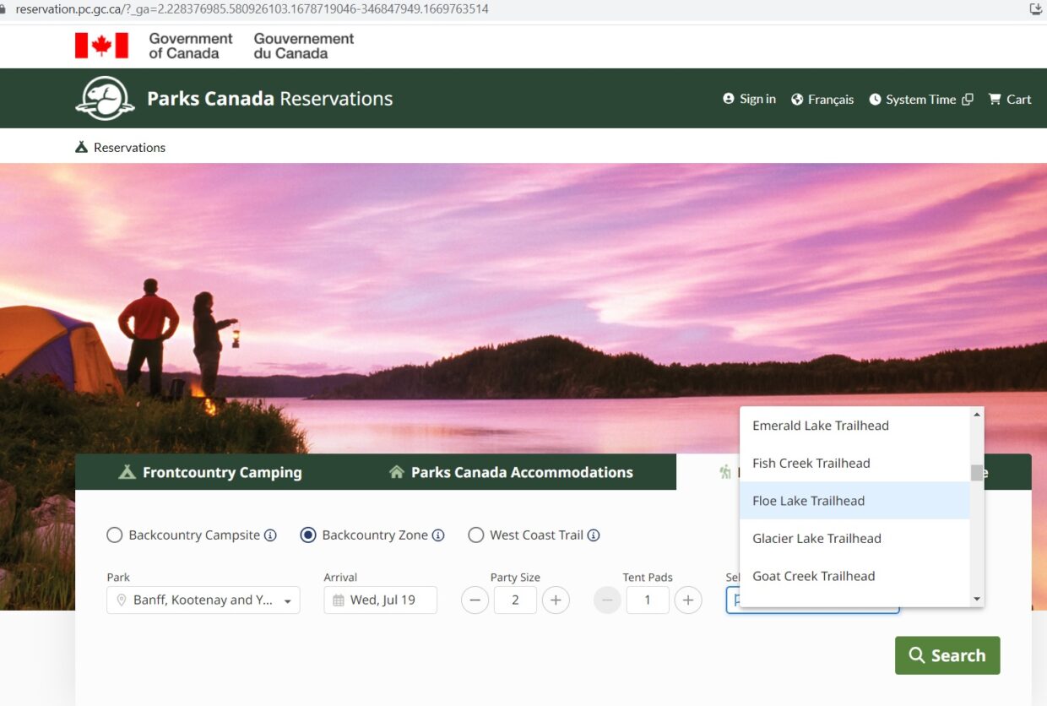Select the Backcountry Zone radio button
This screenshot has height=706, width=1047.
pos(308,535)
